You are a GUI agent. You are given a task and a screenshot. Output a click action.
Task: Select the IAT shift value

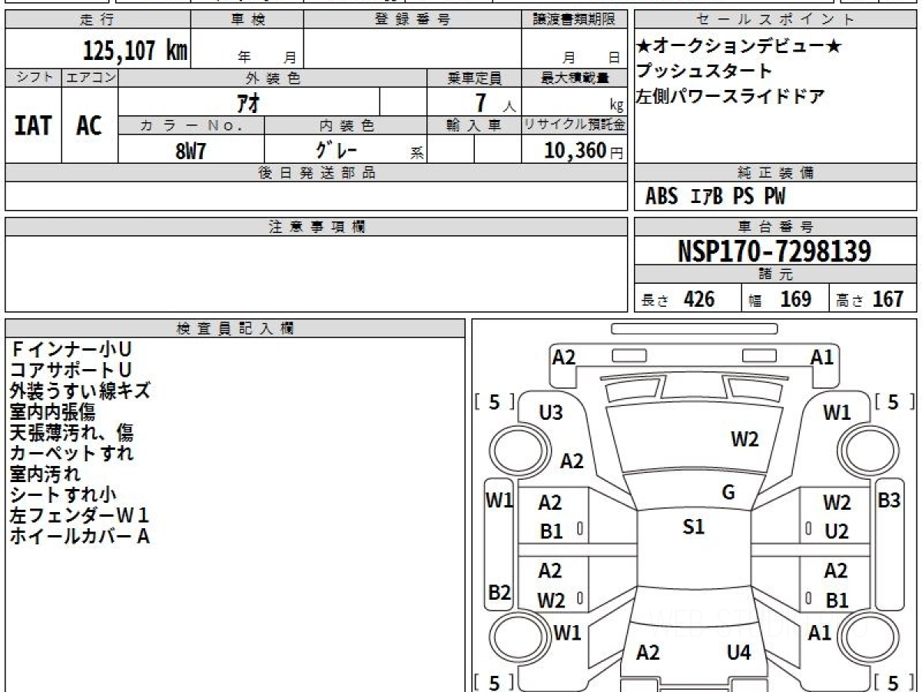[x=33, y=125]
